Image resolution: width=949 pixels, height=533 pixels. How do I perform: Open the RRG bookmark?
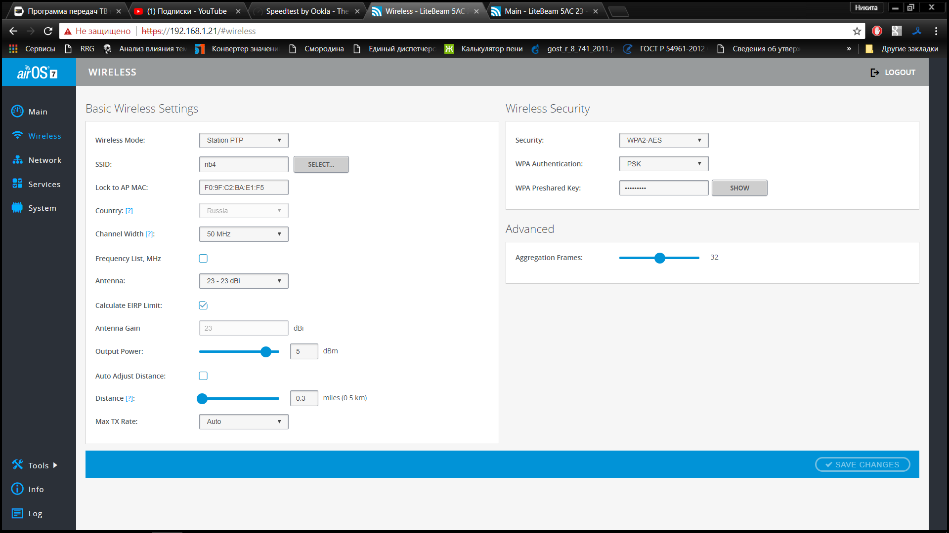(x=80, y=49)
